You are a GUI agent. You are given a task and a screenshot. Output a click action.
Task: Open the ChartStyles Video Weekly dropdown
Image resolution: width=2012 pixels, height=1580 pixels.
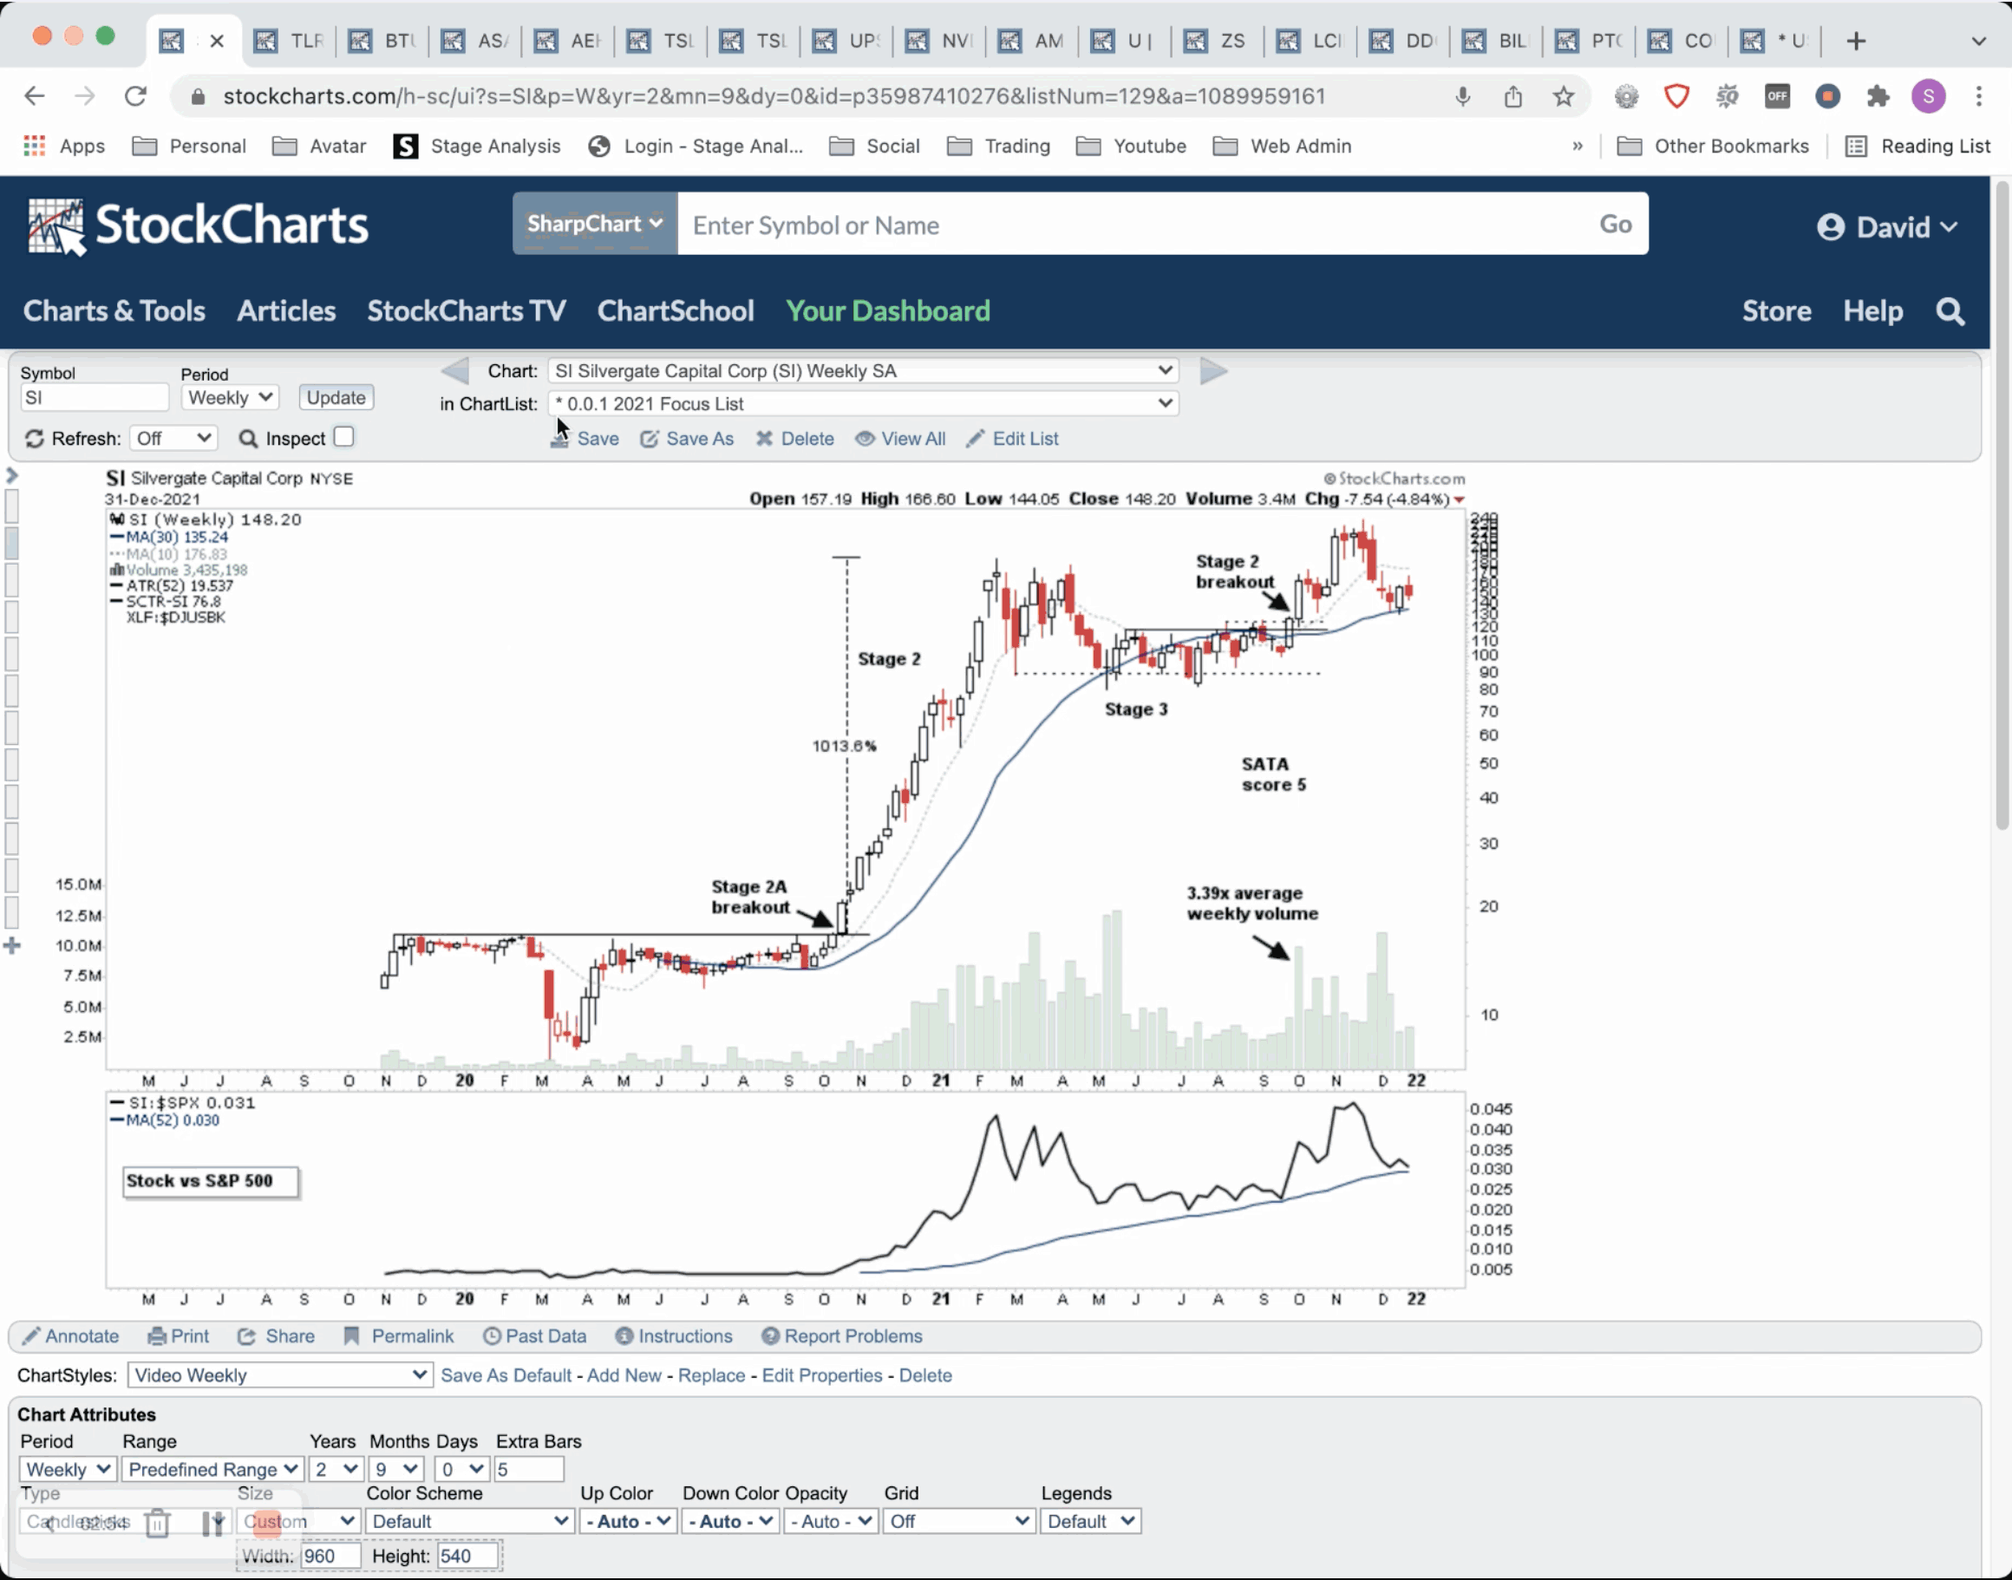tap(279, 1374)
